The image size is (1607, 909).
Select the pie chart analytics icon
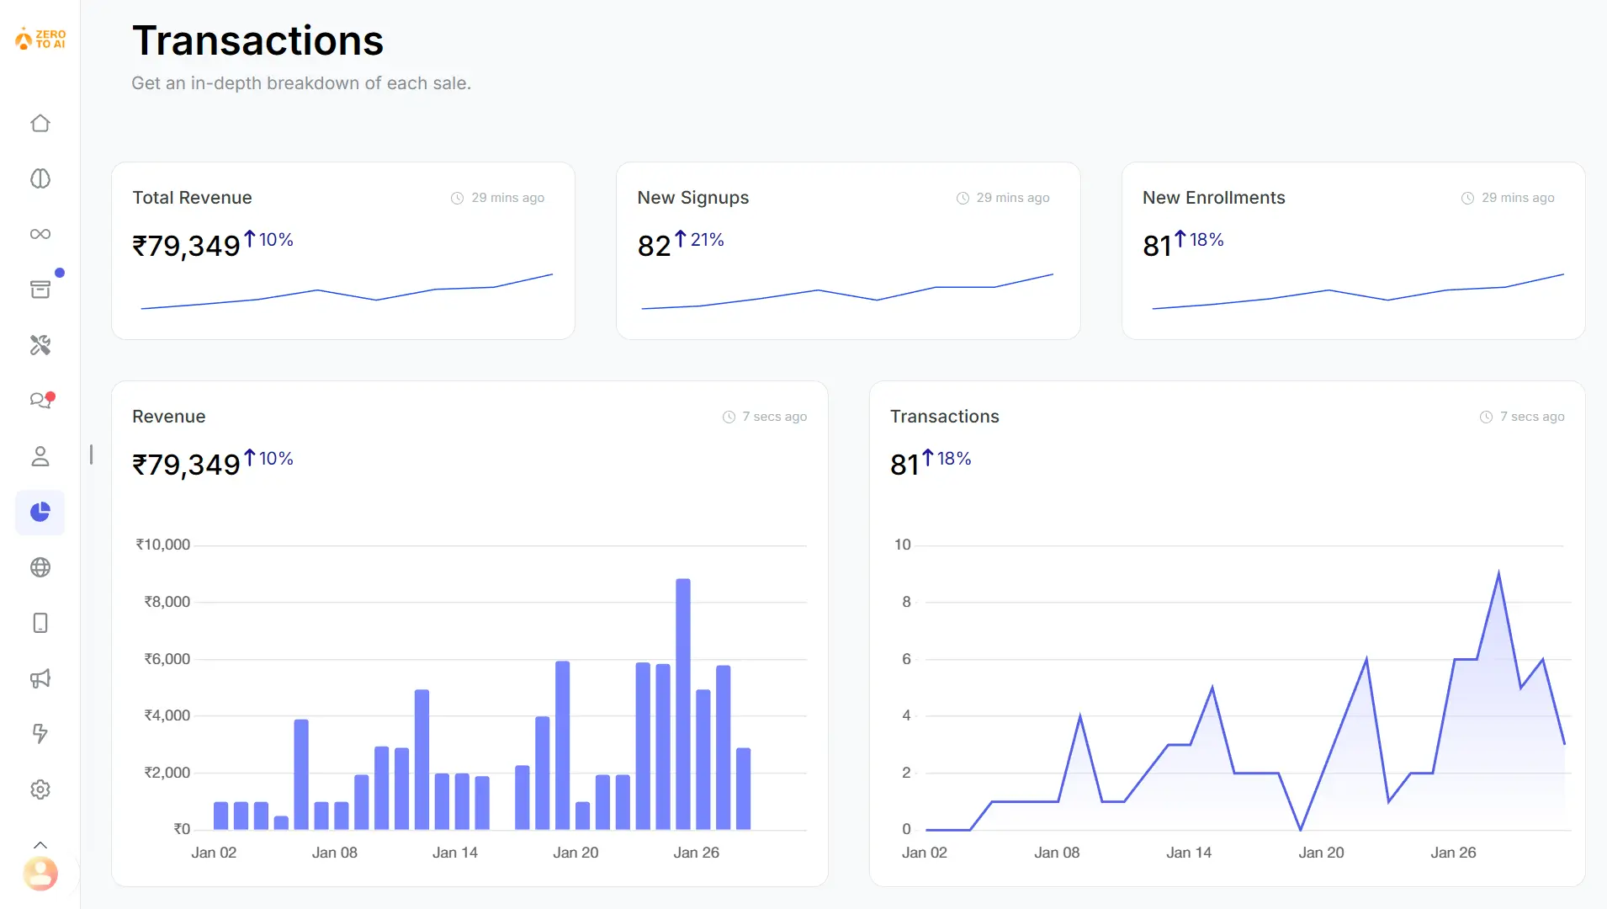coord(40,512)
